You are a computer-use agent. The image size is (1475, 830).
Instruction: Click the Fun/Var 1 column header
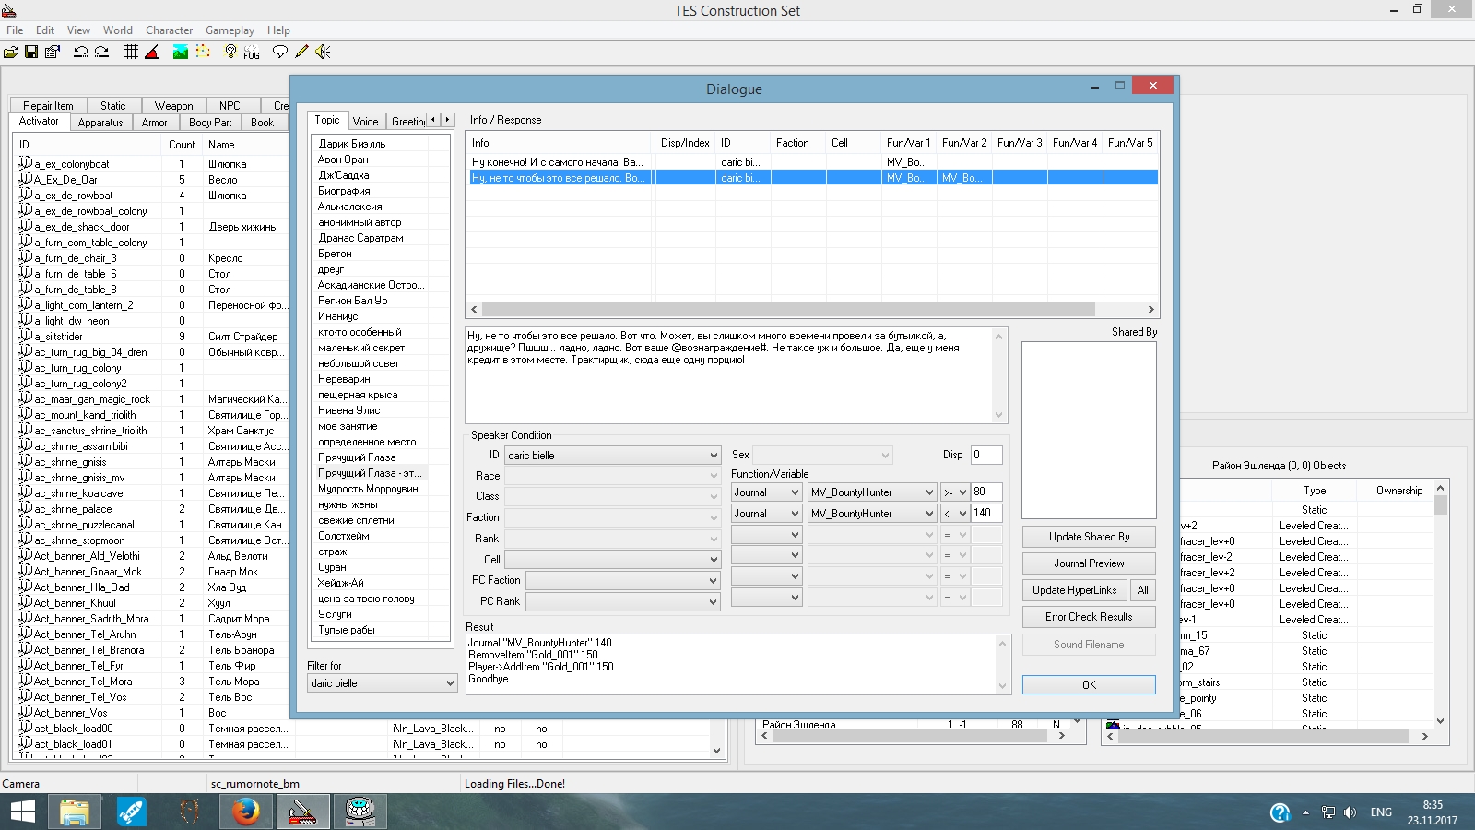(908, 143)
